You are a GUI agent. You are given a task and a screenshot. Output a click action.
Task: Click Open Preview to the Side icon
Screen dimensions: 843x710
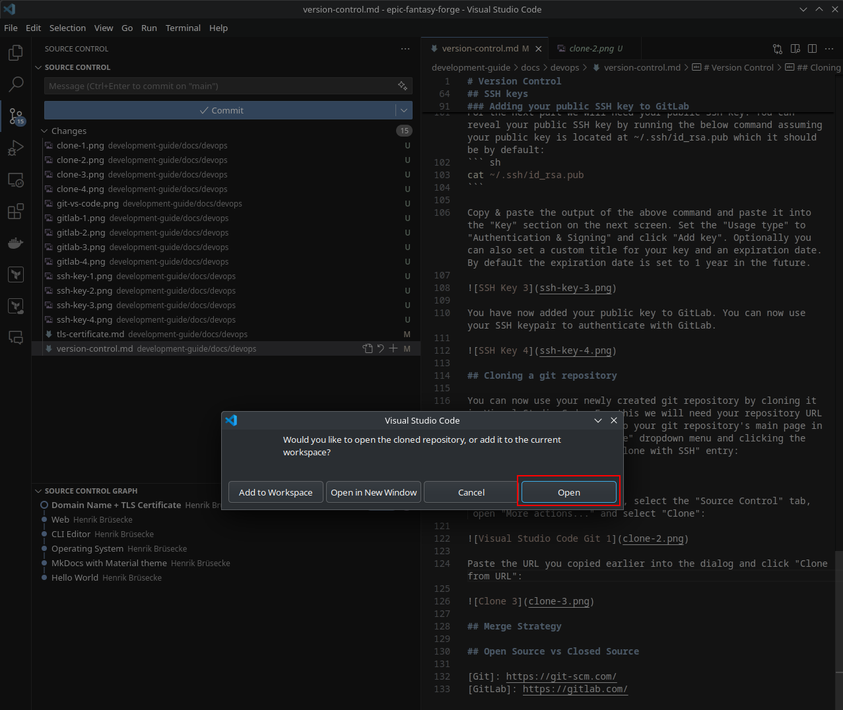point(795,49)
